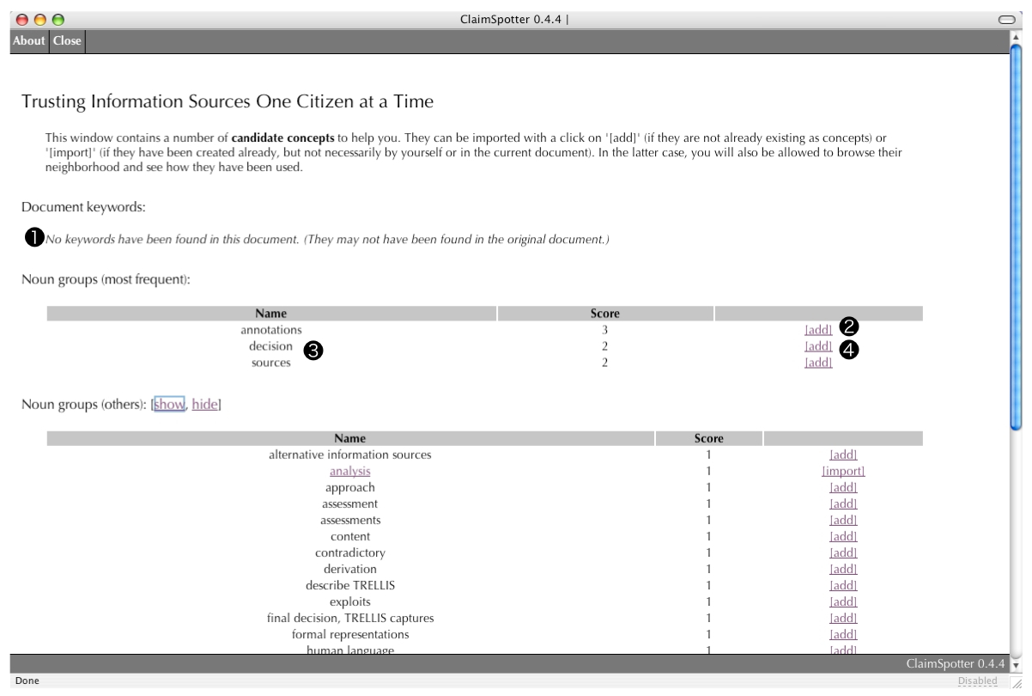
Task: Click the score '3' for annotations
Action: (605, 330)
